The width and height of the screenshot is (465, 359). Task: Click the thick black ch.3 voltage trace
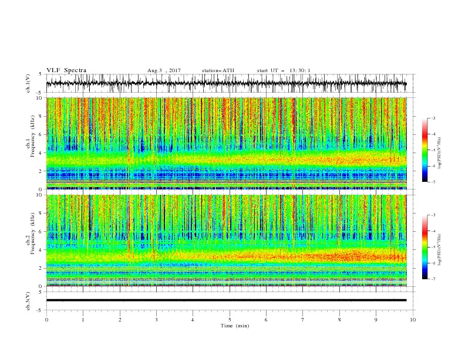[x=226, y=300]
